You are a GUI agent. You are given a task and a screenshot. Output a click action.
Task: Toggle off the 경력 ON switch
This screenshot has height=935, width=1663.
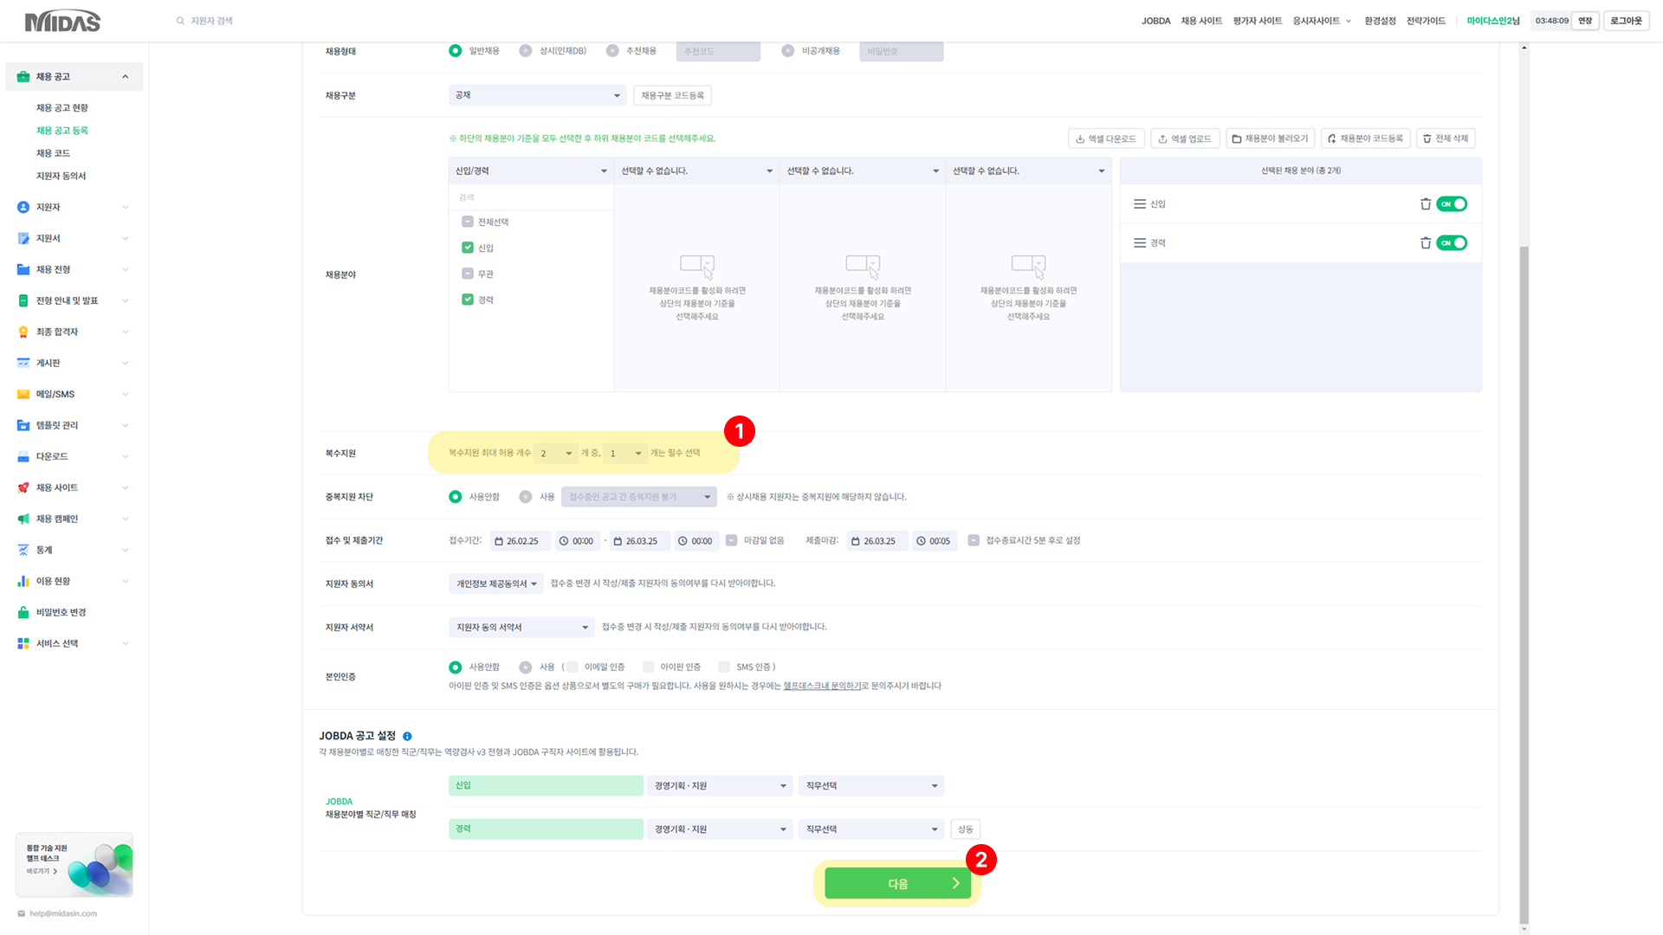pos(1452,243)
